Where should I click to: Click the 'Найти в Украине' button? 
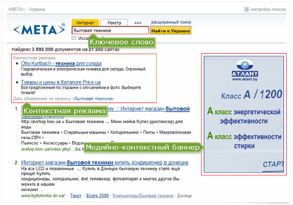click(170, 31)
